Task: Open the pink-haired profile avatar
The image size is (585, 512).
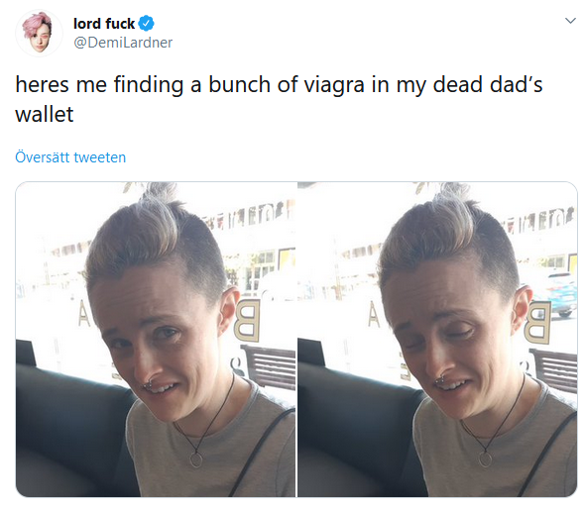Action: click(39, 33)
